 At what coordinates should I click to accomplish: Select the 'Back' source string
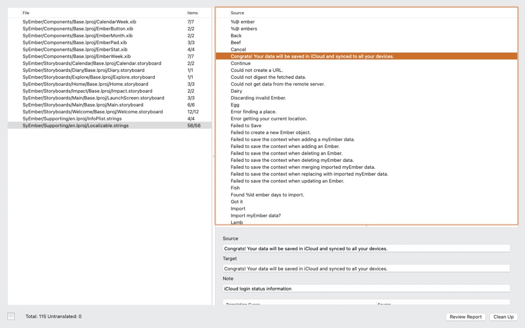click(366, 35)
